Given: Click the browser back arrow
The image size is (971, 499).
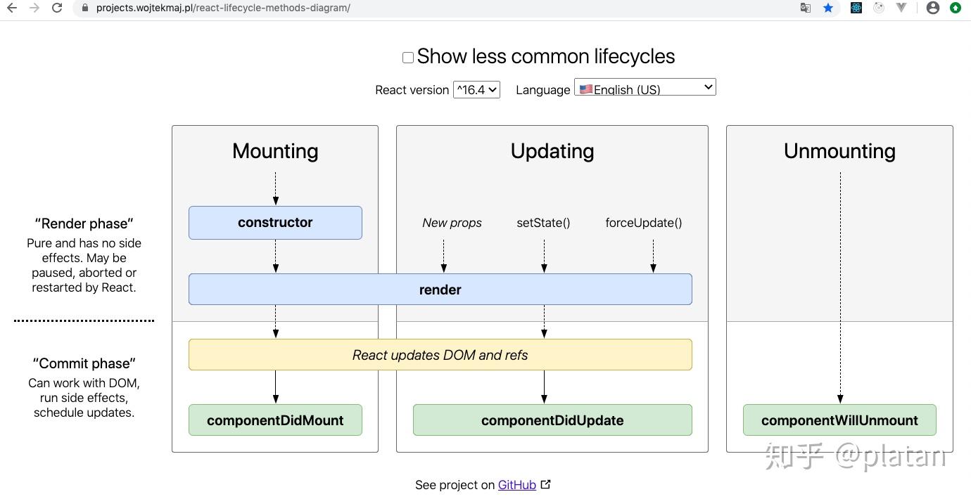Looking at the screenshot, I should [11, 8].
